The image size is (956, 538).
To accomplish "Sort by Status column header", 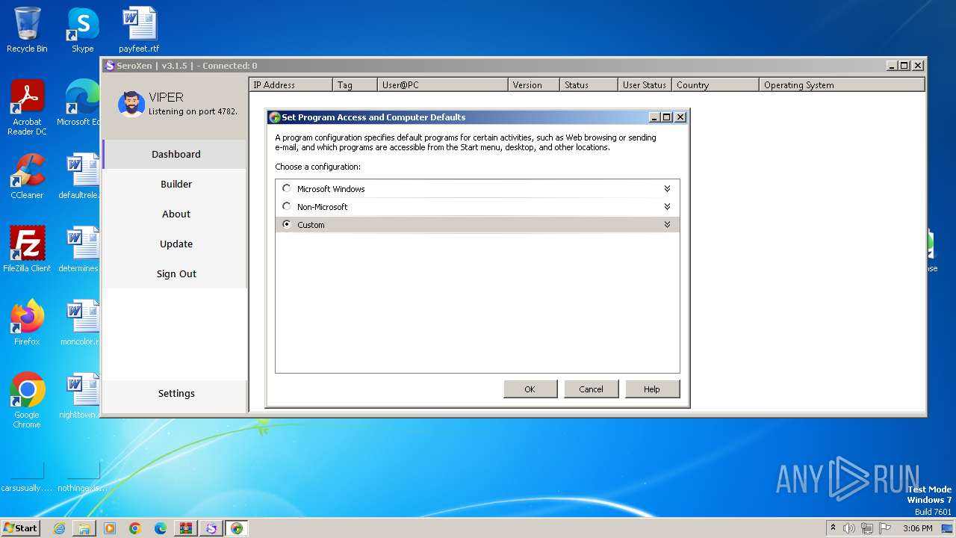I will (589, 85).
